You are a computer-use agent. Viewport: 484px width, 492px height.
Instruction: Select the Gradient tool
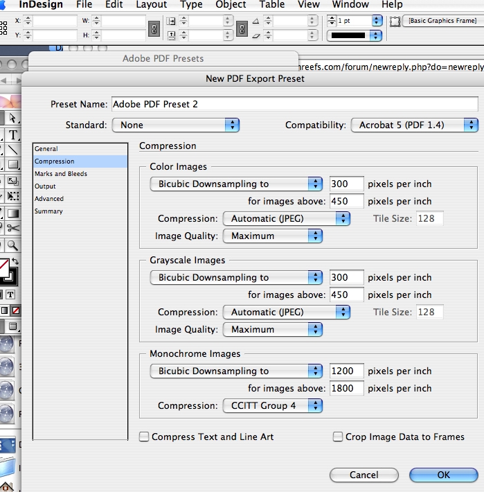(13, 213)
